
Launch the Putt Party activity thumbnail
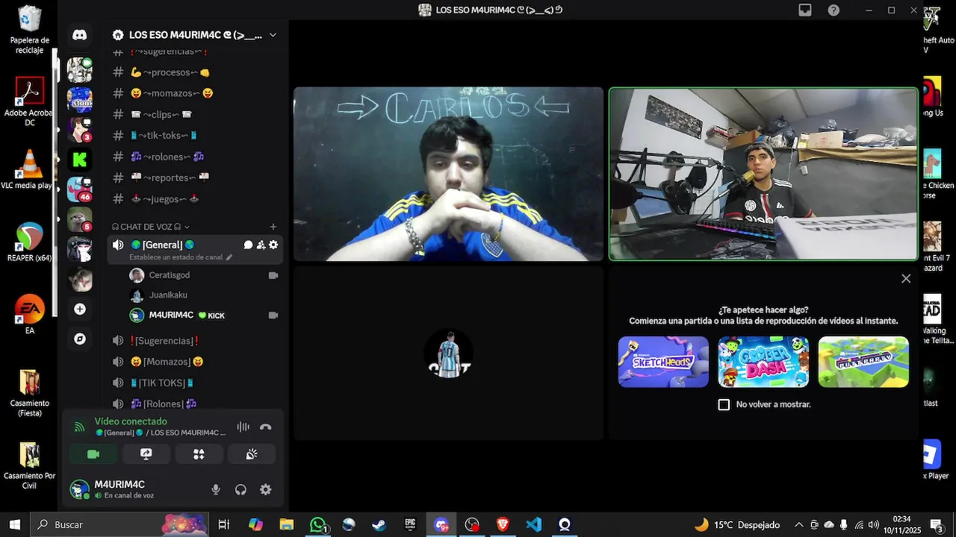click(863, 362)
